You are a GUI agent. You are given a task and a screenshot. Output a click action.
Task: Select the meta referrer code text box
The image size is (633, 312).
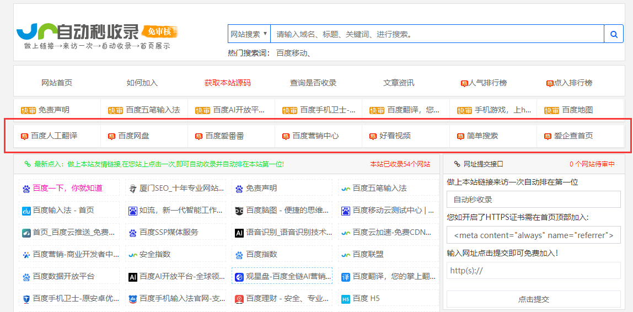tap(533, 235)
